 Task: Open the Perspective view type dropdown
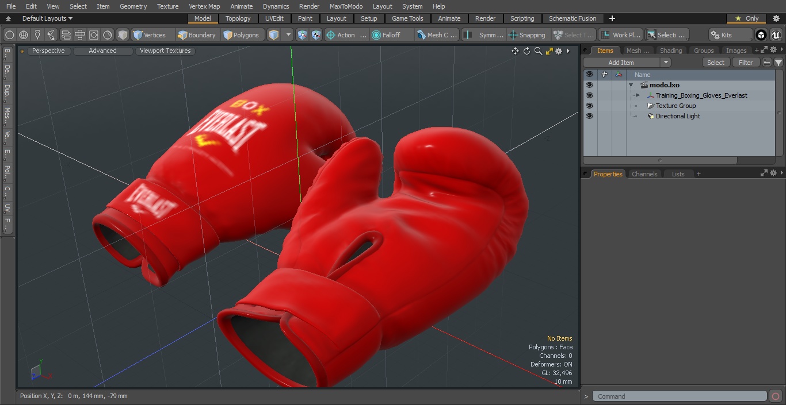pyautogui.click(x=48, y=51)
